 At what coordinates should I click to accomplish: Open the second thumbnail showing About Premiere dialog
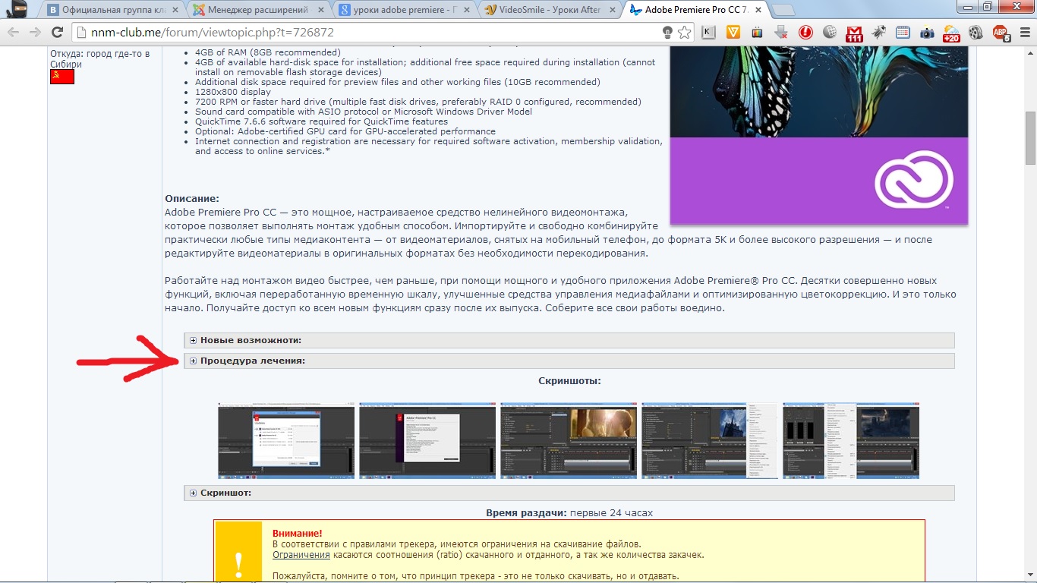pos(427,440)
